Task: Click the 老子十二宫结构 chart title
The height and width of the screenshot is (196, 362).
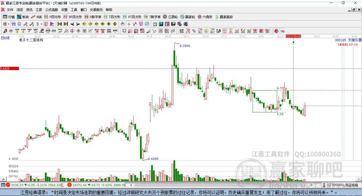Action: coord(31,40)
